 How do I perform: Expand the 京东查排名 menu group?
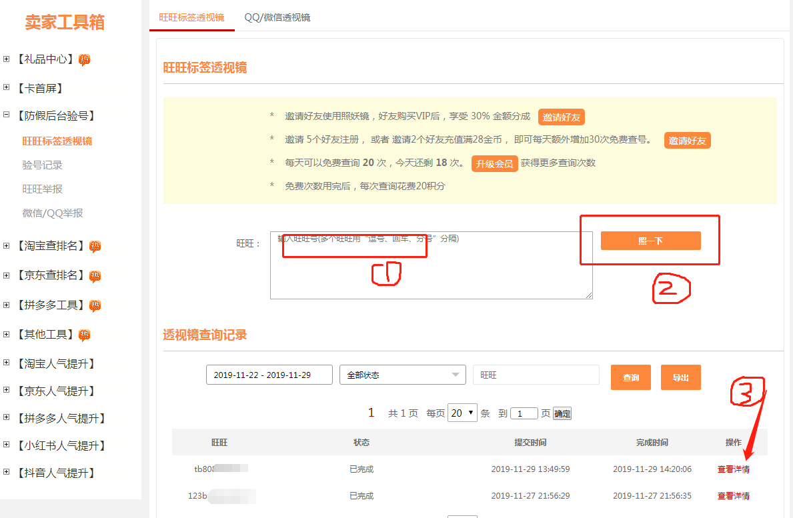tap(7, 275)
